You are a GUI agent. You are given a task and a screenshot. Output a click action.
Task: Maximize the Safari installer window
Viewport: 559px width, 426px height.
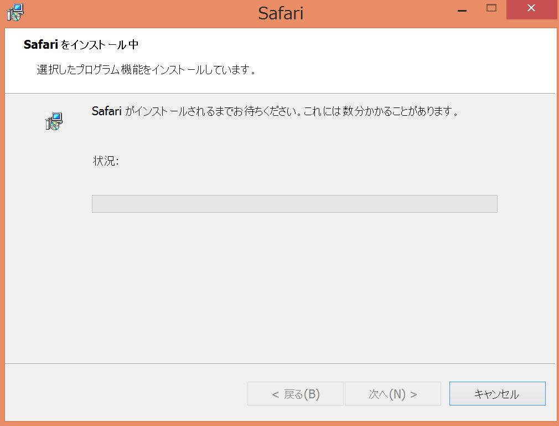point(491,8)
